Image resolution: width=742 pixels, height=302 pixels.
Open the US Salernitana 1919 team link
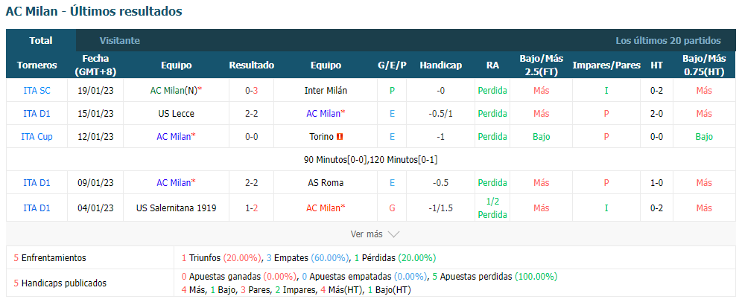176,208
